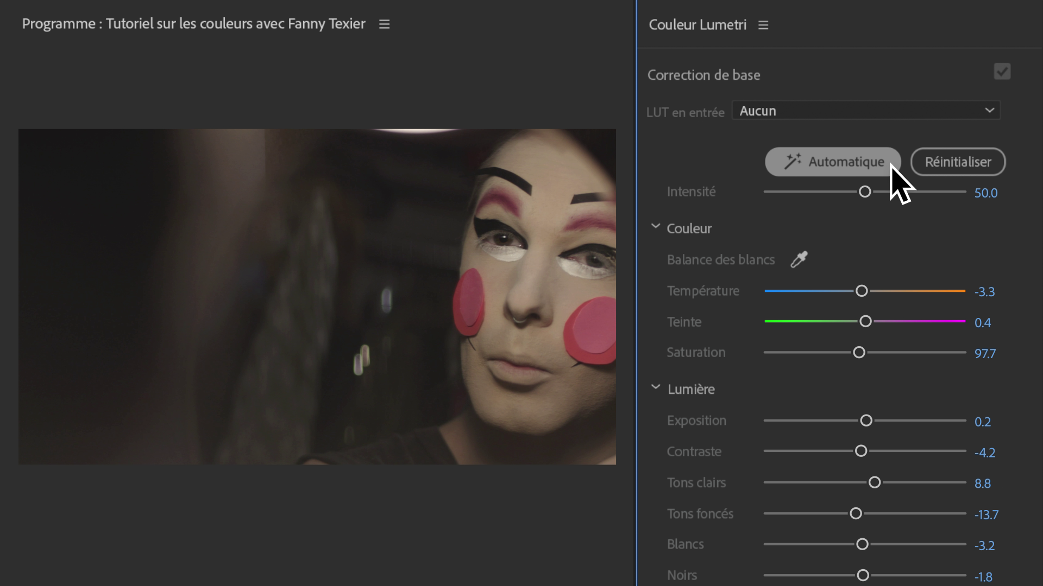Open the Couleur Lumetri panel menu

pyautogui.click(x=763, y=25)
